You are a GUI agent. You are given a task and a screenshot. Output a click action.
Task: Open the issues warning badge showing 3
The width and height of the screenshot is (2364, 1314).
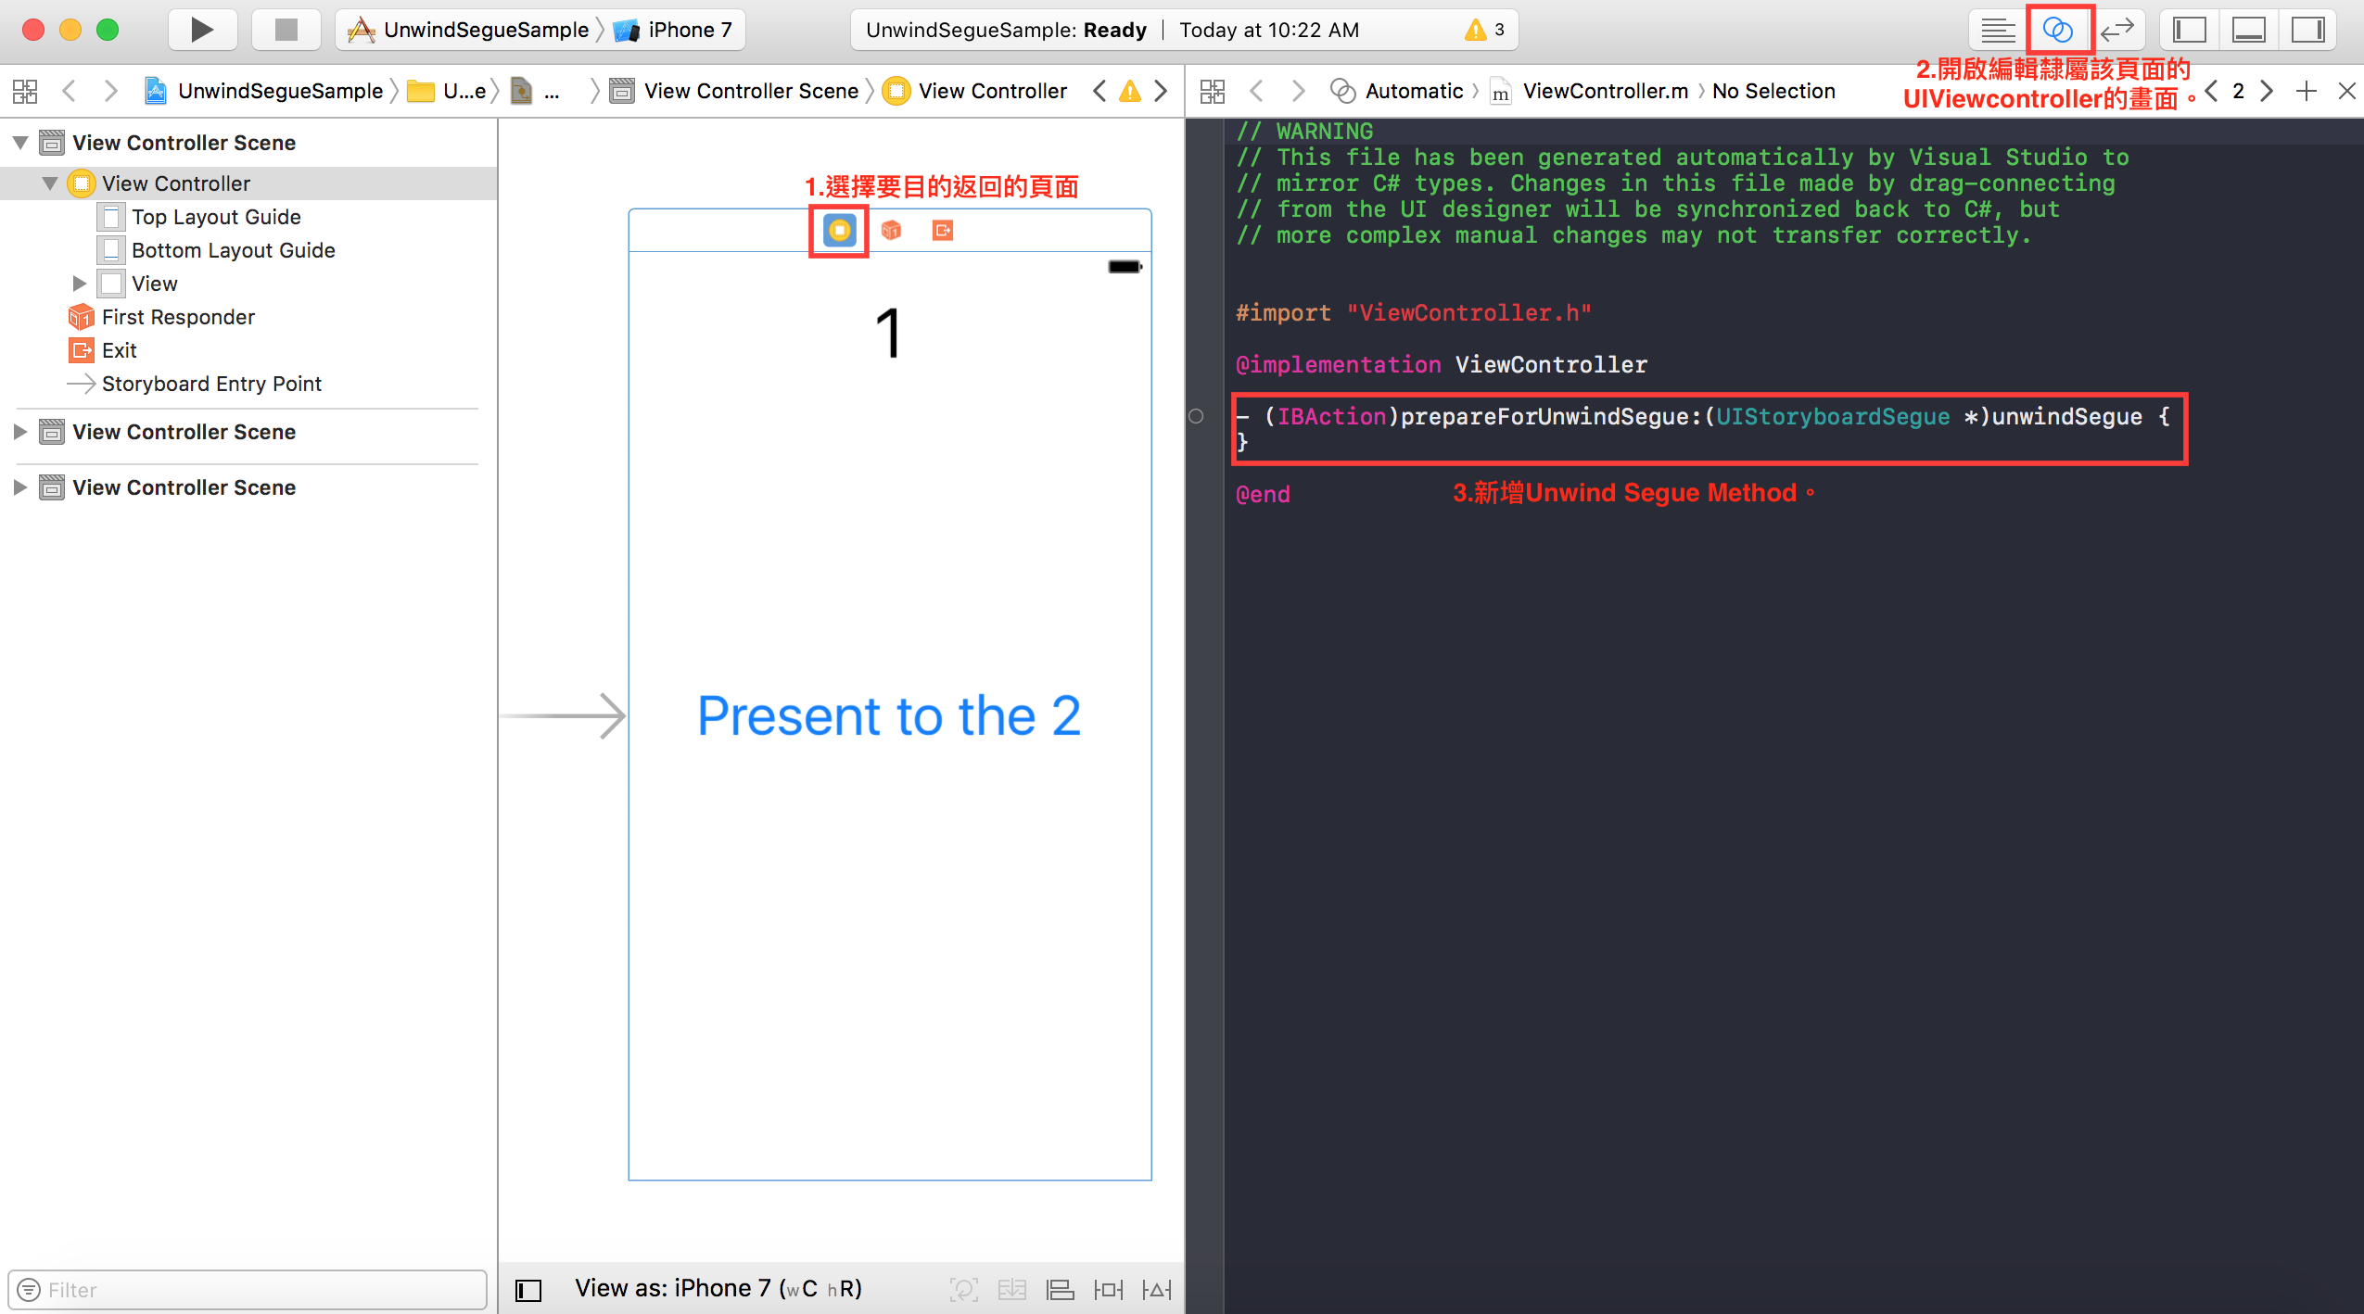tap(1484, 30)
